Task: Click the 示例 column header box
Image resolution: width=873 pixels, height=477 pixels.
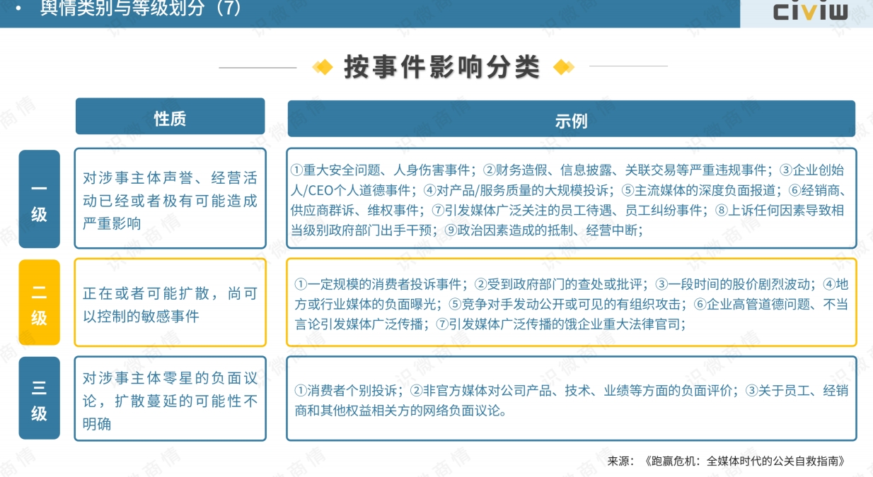Action: pyautogui.click(x=571, y=119)
